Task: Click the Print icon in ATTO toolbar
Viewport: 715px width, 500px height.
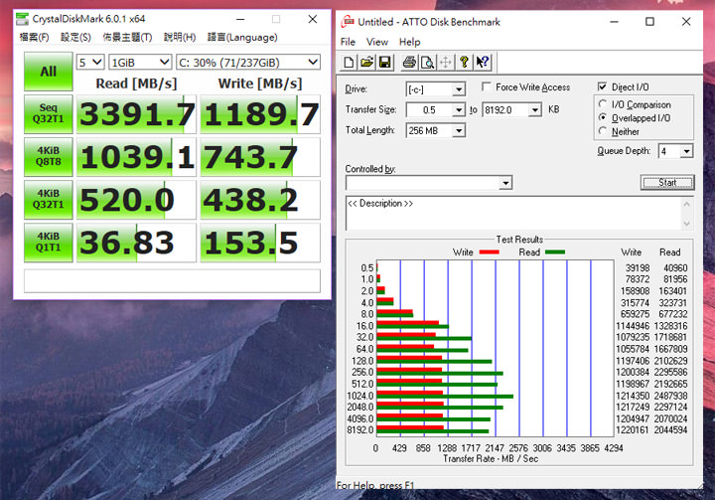Action: pos(408,63)
